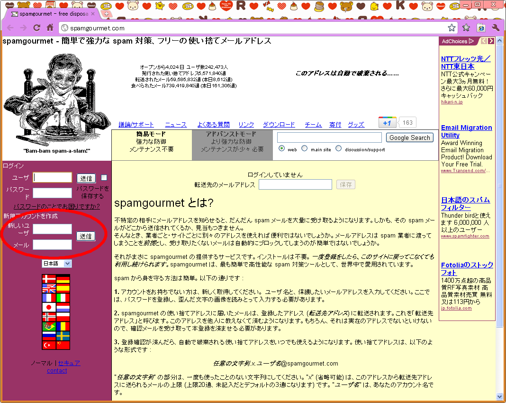Switch site language using the Japanese flag
Image resolution: width=506 pixels, height=403 pixels.
tap(49, 308)
